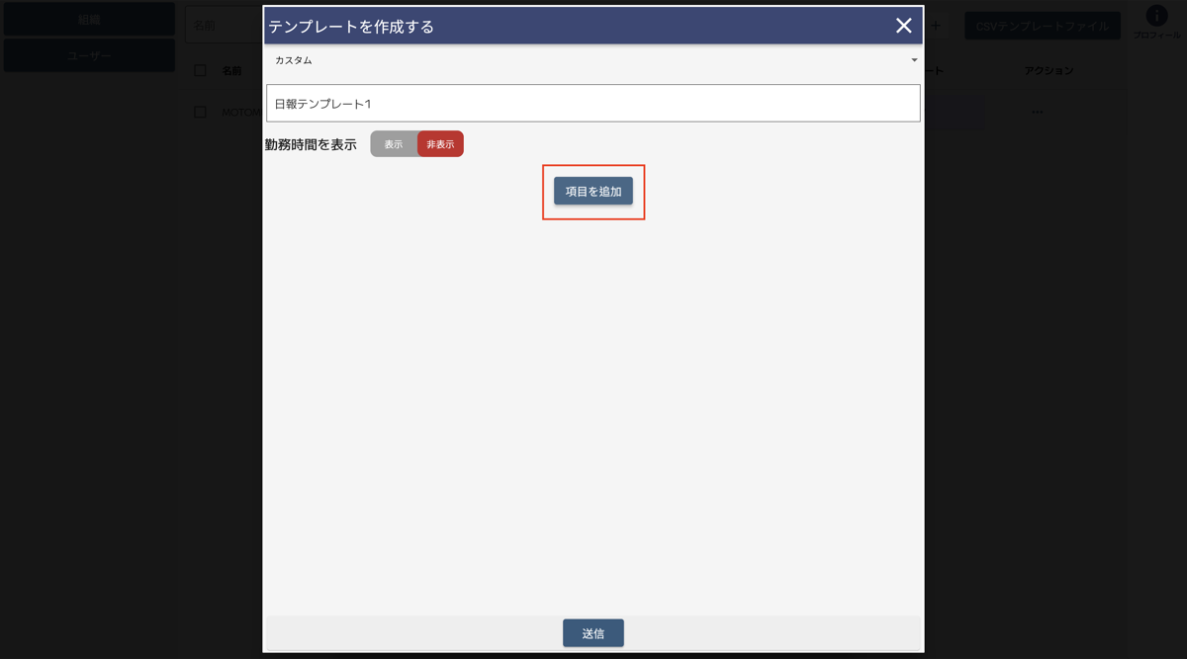Image resolution: width=1187 pixels, height=659 pixels.
Task: Click the caret arrow on the カスタム selector
Action: (913, 59)
